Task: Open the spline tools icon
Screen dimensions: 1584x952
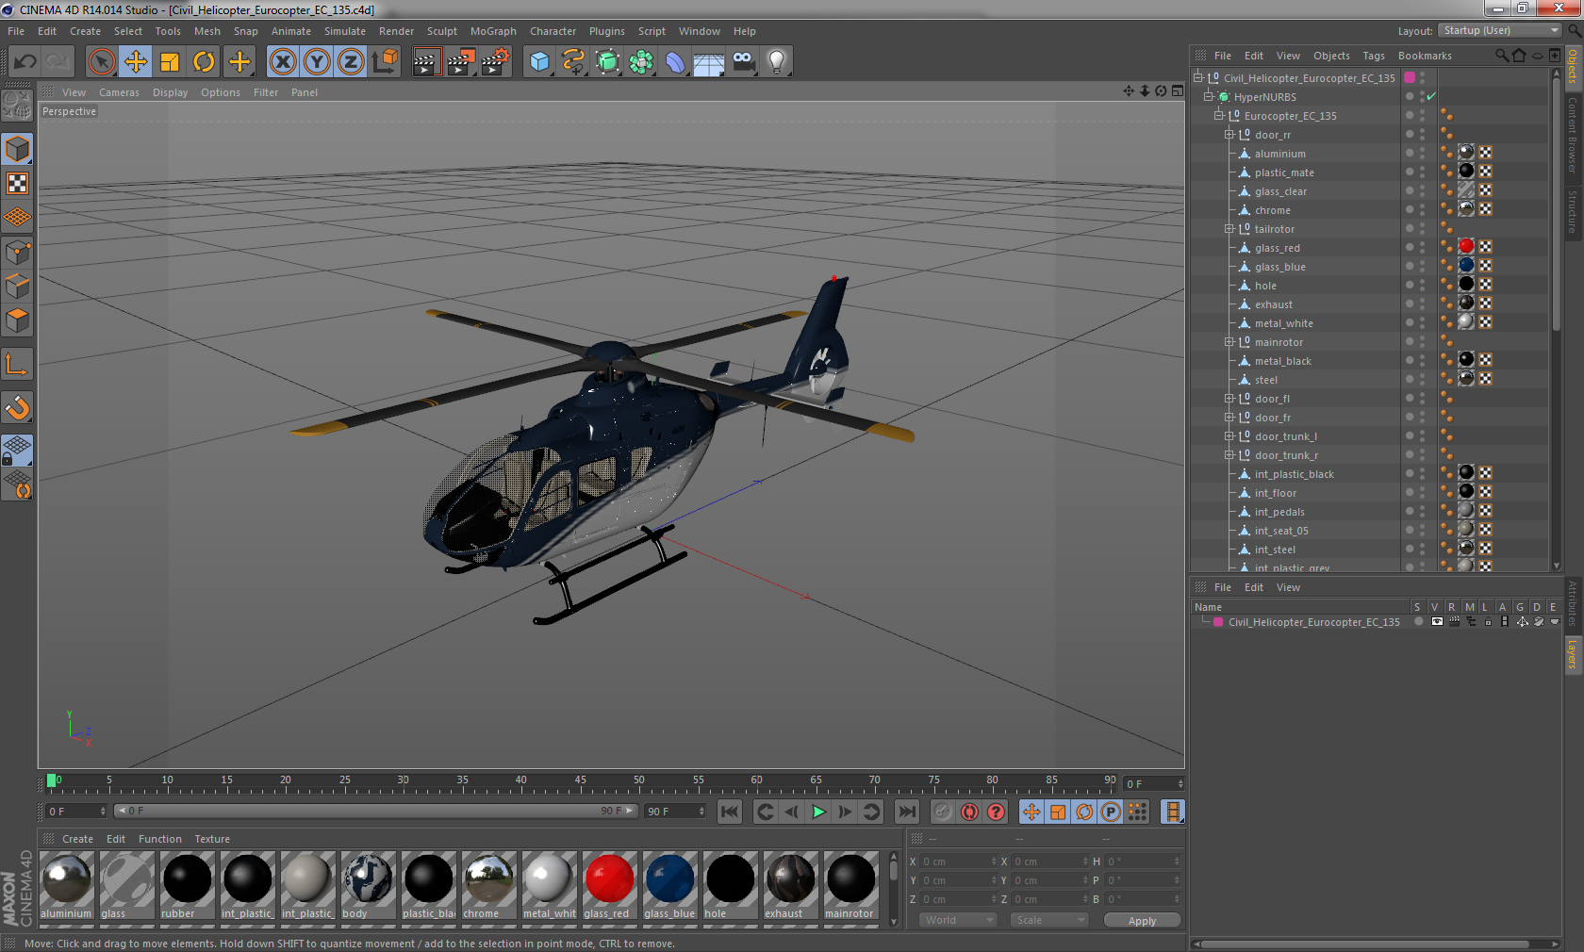Action: point(573,62)
